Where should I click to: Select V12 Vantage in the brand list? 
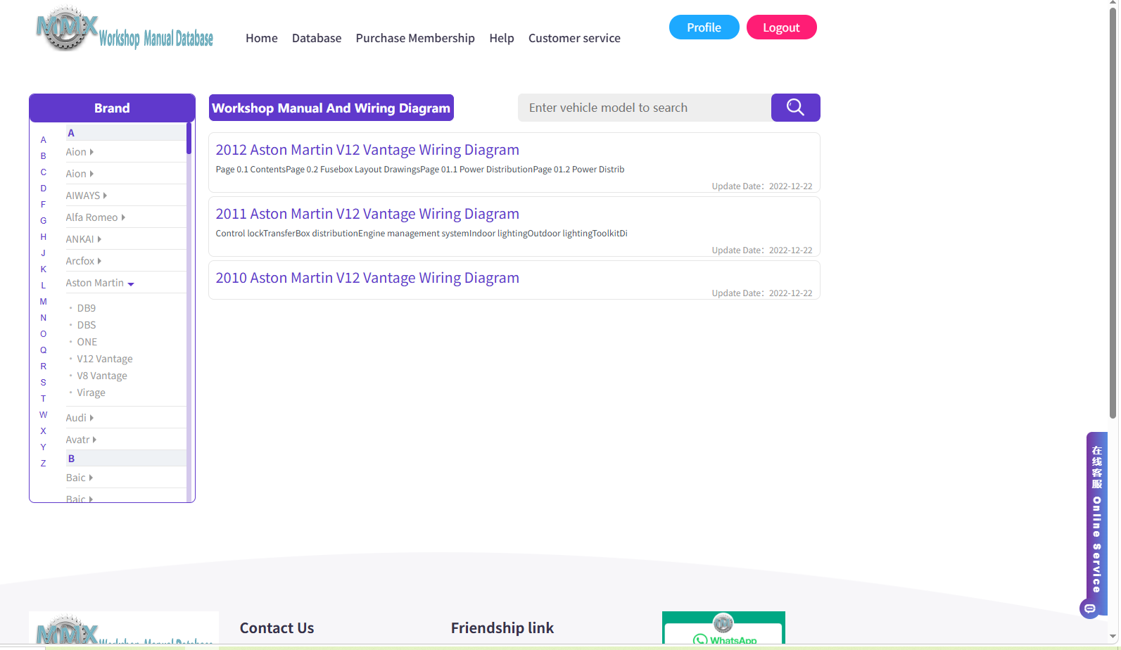(x=105, y=359)
